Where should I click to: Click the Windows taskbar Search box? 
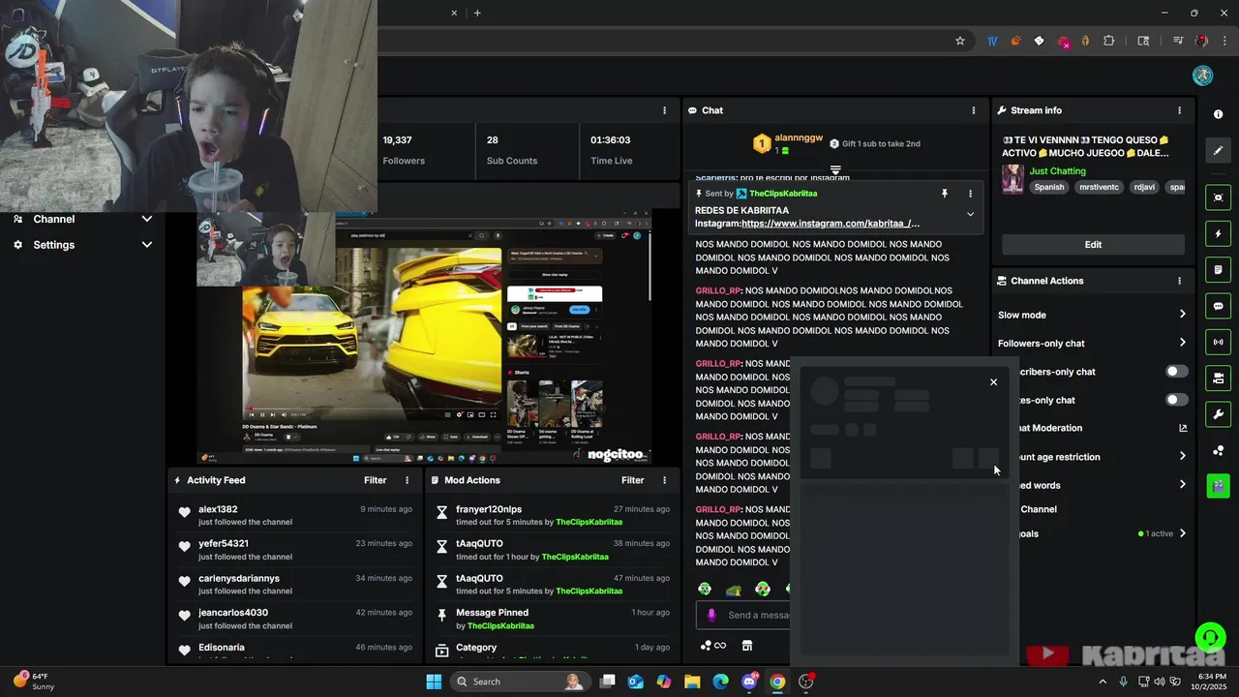[x=521, y=682]
